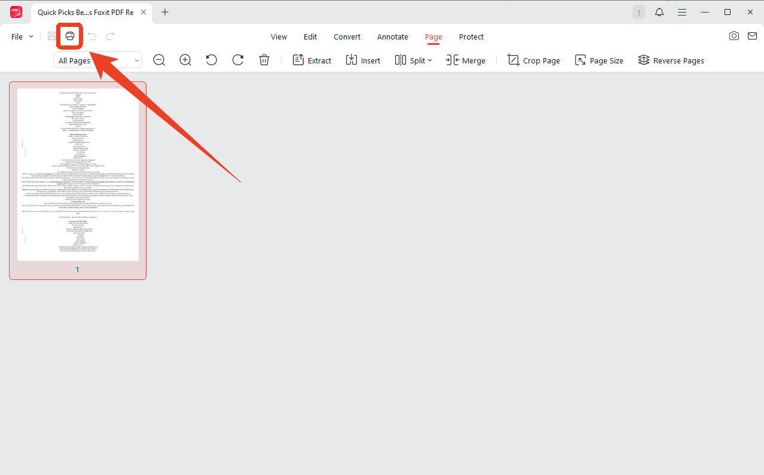Click Reverse Pages

671,60
